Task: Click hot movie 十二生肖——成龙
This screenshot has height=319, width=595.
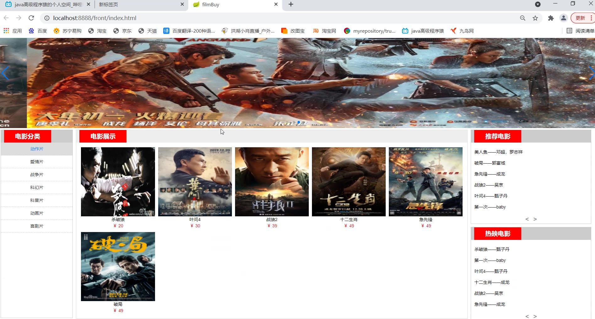Action: tap(492, 282)
